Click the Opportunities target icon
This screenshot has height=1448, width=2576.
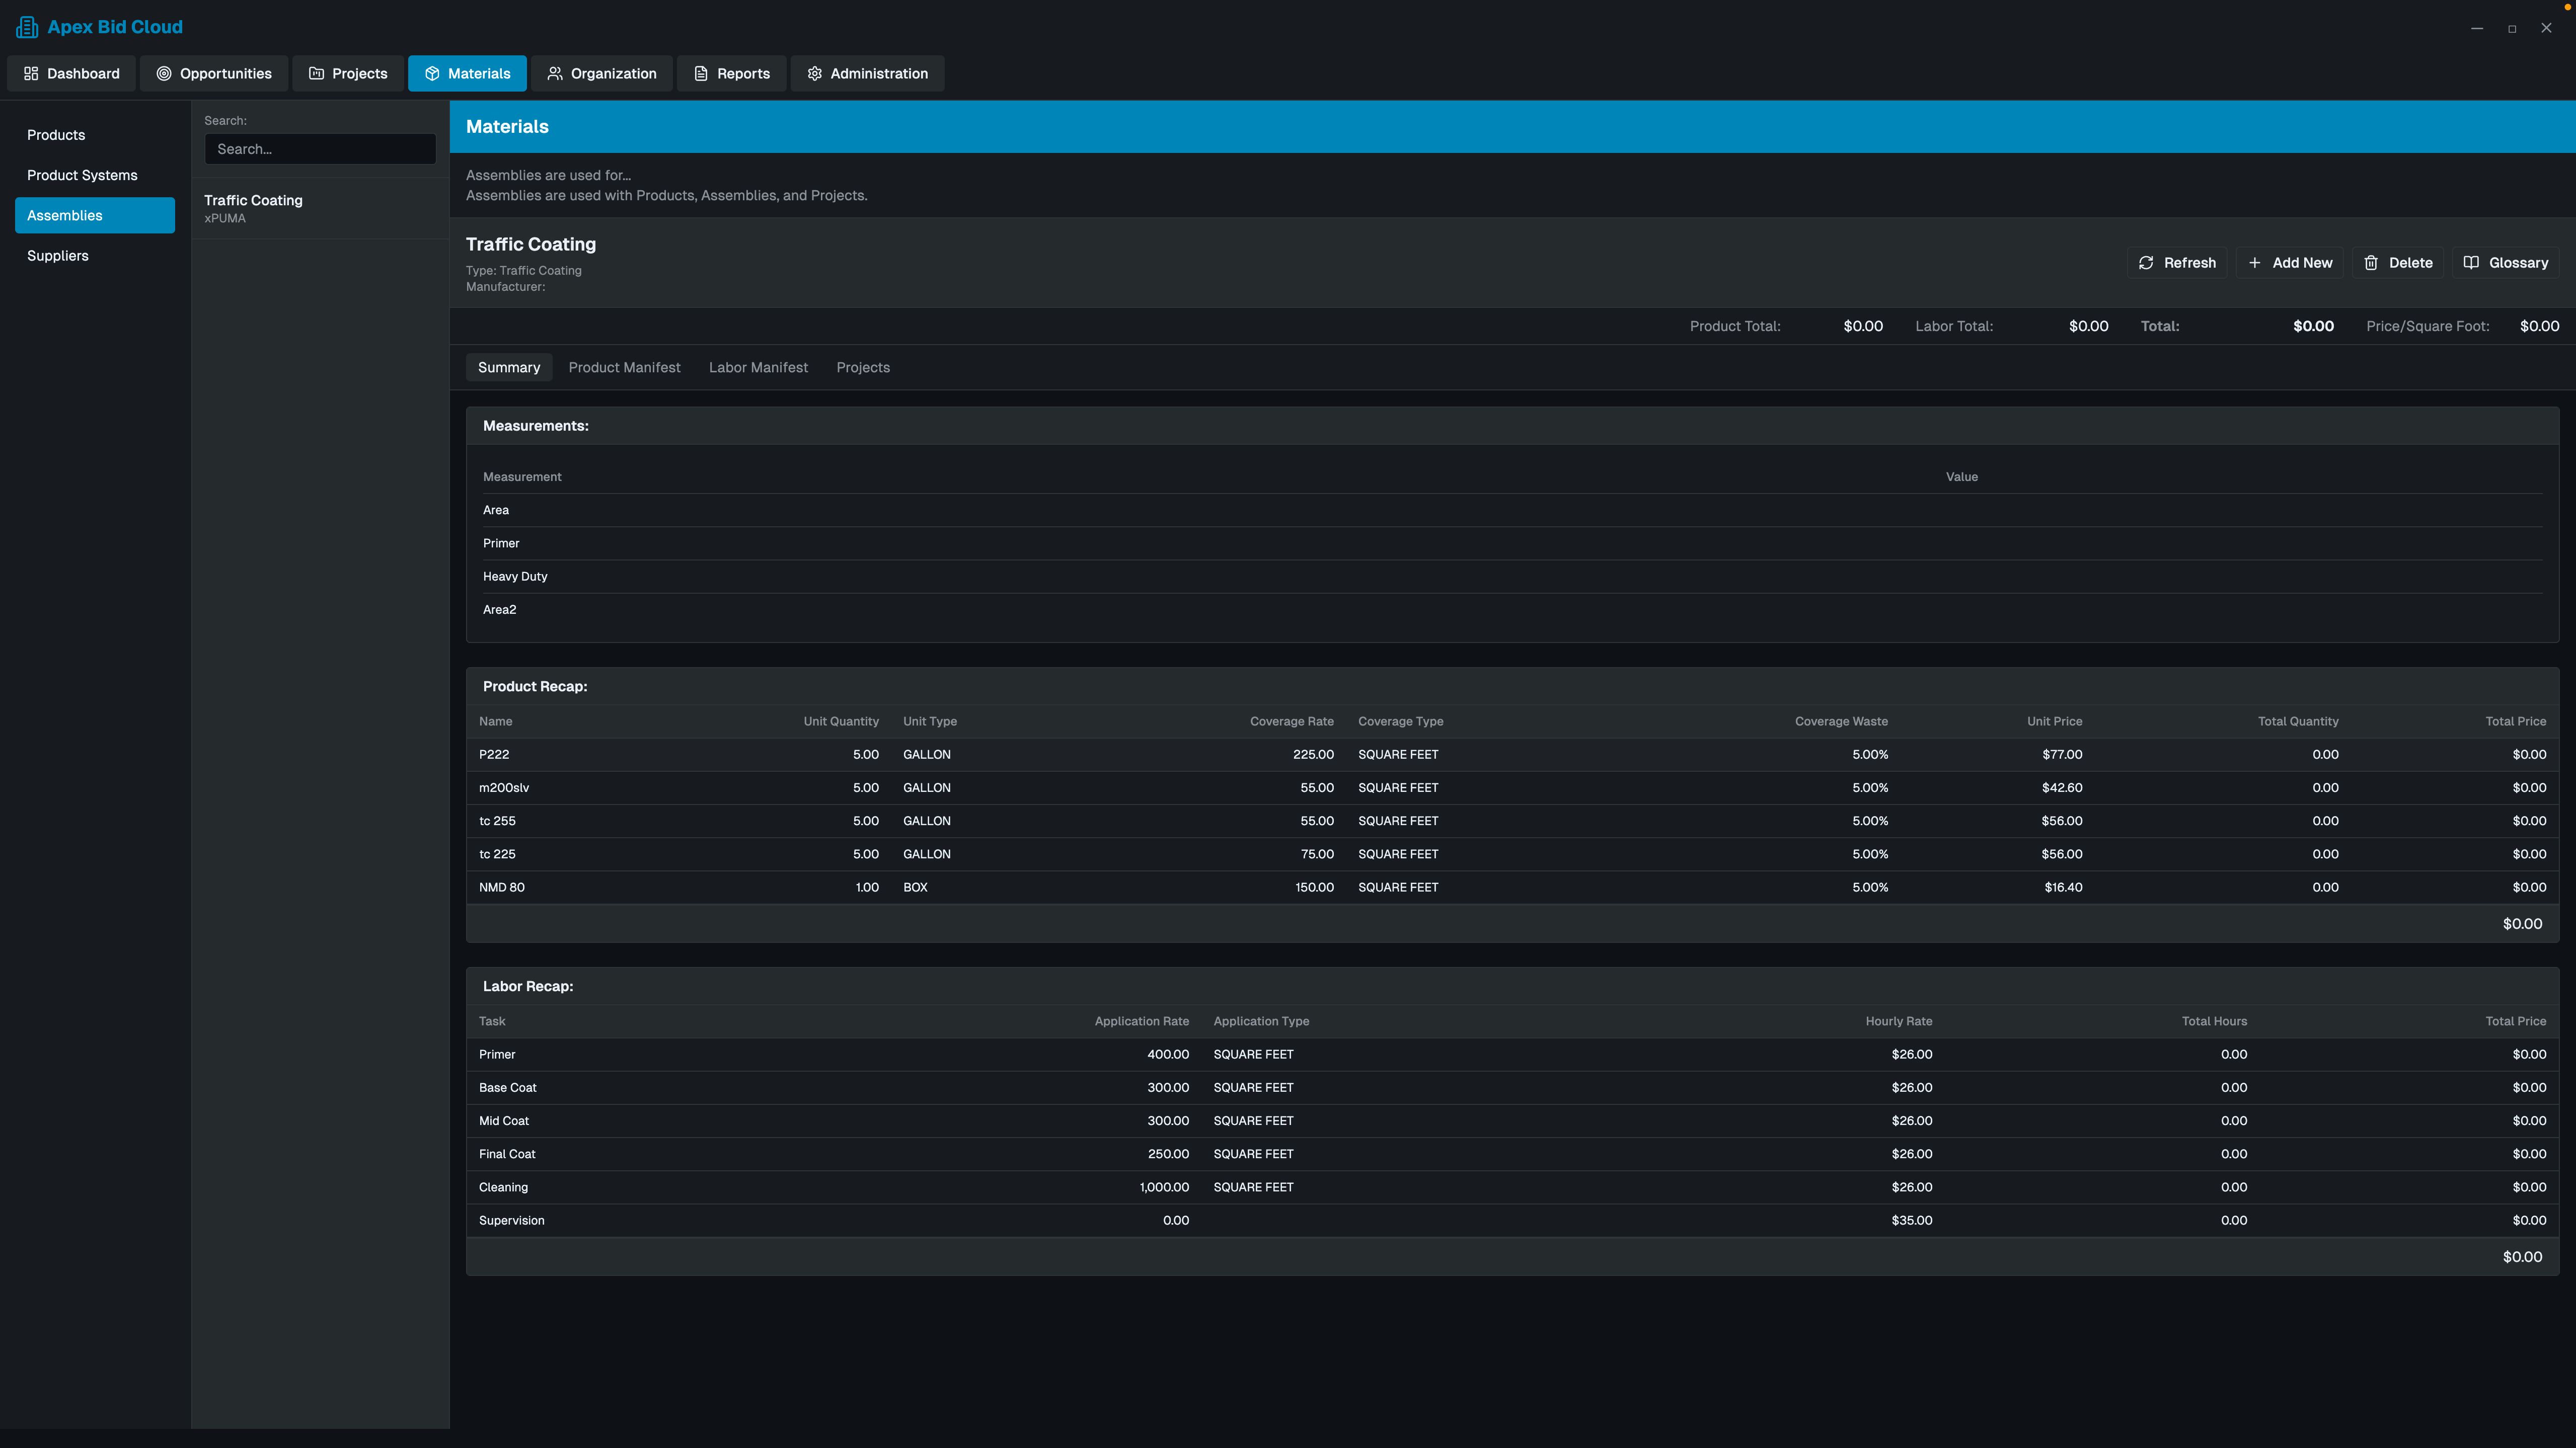coord(164,74)
